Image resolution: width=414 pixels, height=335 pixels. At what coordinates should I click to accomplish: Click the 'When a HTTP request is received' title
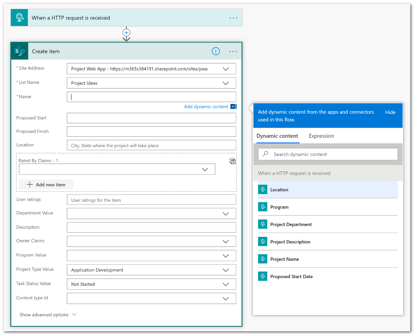(x=71, y=18)
